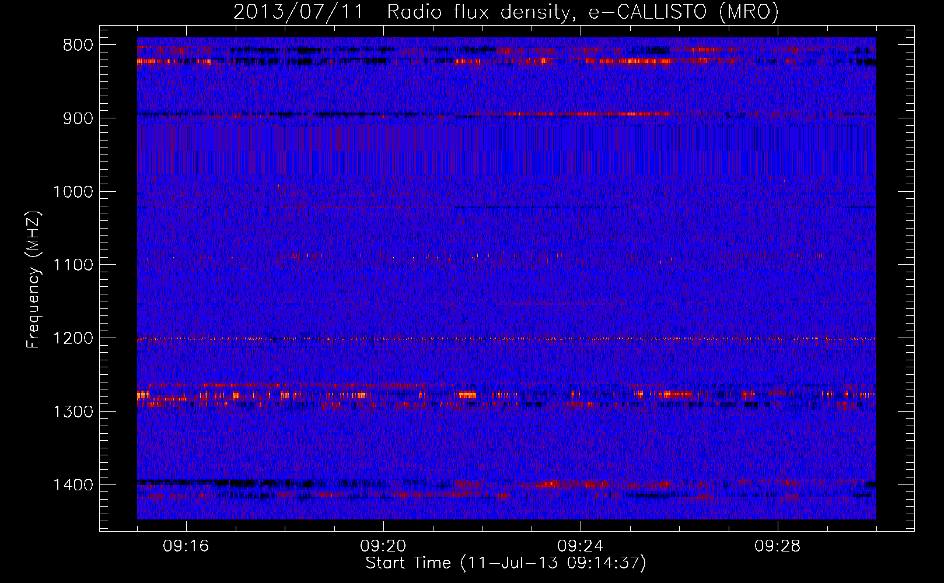Click the 09:16 time tick label

[186, 546]
